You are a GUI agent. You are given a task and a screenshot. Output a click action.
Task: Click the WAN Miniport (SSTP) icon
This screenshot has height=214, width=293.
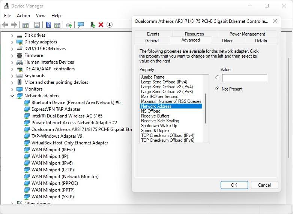(x=27, y=197)
